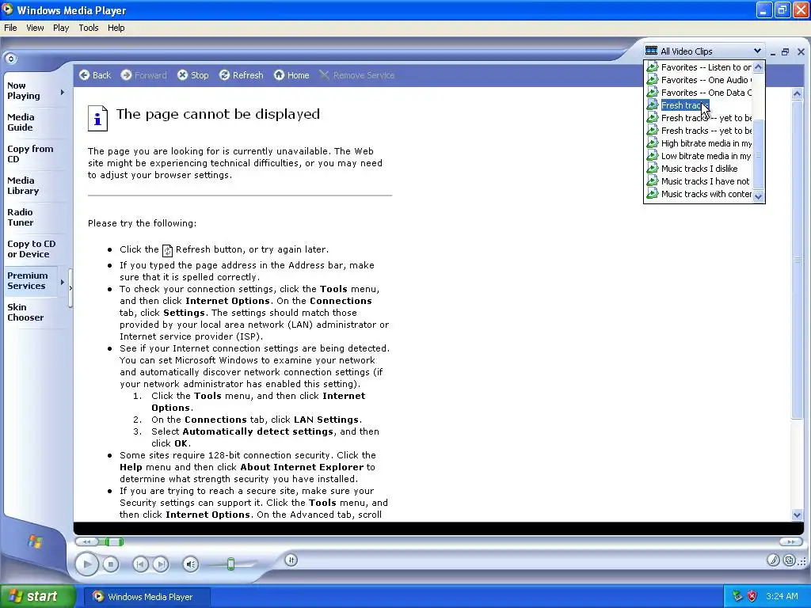Click the rewind button on the seek bar

pyautogui.click(x=87, y=541)
